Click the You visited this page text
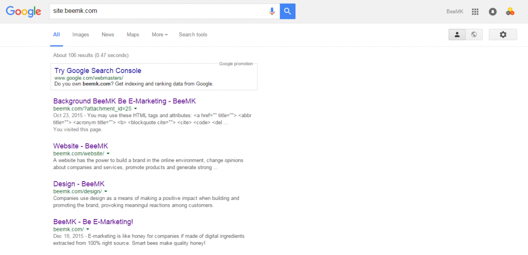 (77, 129)
